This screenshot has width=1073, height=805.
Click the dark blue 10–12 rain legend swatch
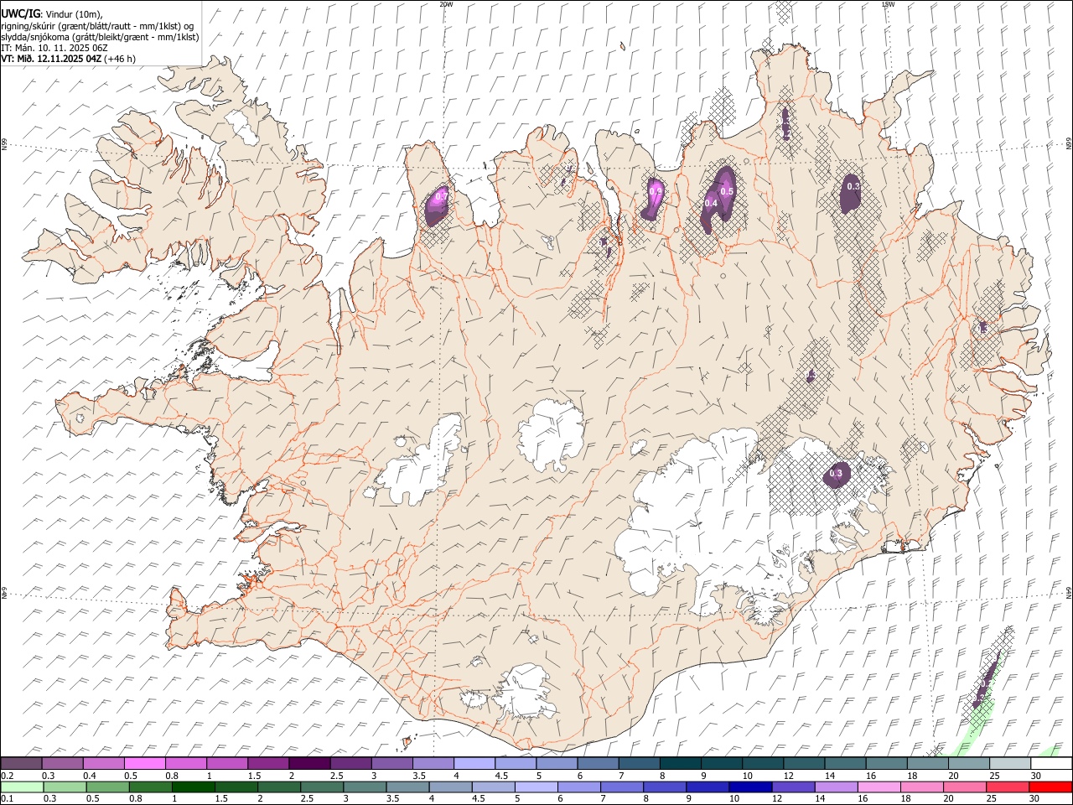pos(749,787)
